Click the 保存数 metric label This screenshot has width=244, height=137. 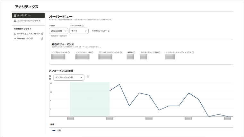coord(130,52)
